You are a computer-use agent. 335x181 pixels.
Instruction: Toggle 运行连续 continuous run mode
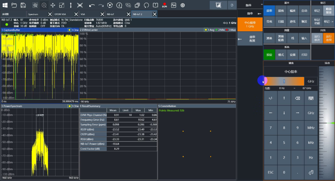click(328, 38)
